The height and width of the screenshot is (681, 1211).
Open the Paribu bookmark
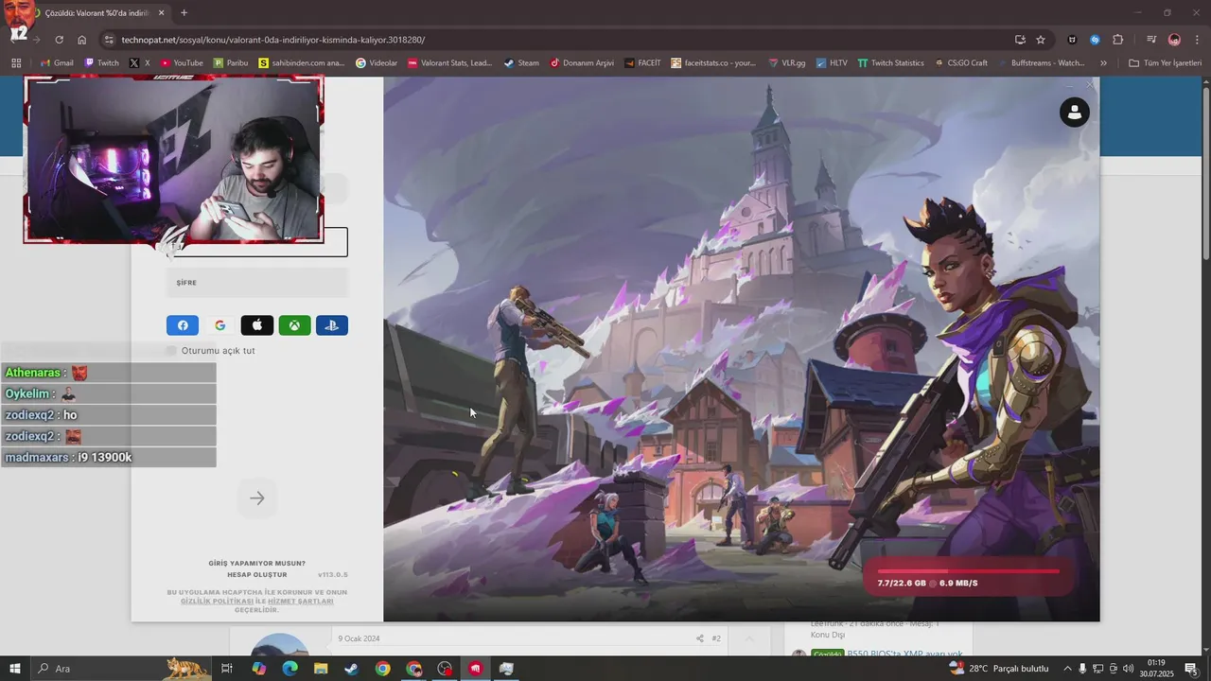231,63
